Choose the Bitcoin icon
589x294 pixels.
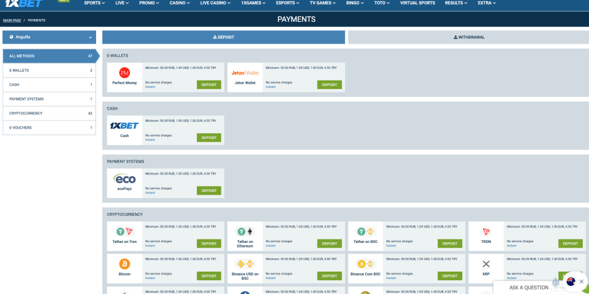pyautogui.click(x=124, y=264)
